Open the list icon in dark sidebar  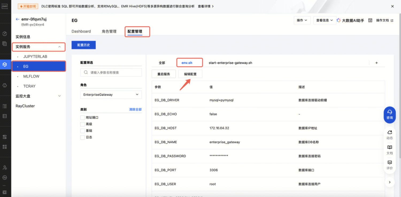click(x=5, y=106)
